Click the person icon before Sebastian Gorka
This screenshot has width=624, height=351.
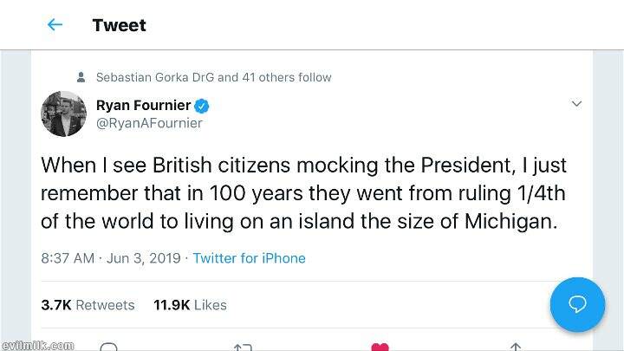click(x=81, y=77)
